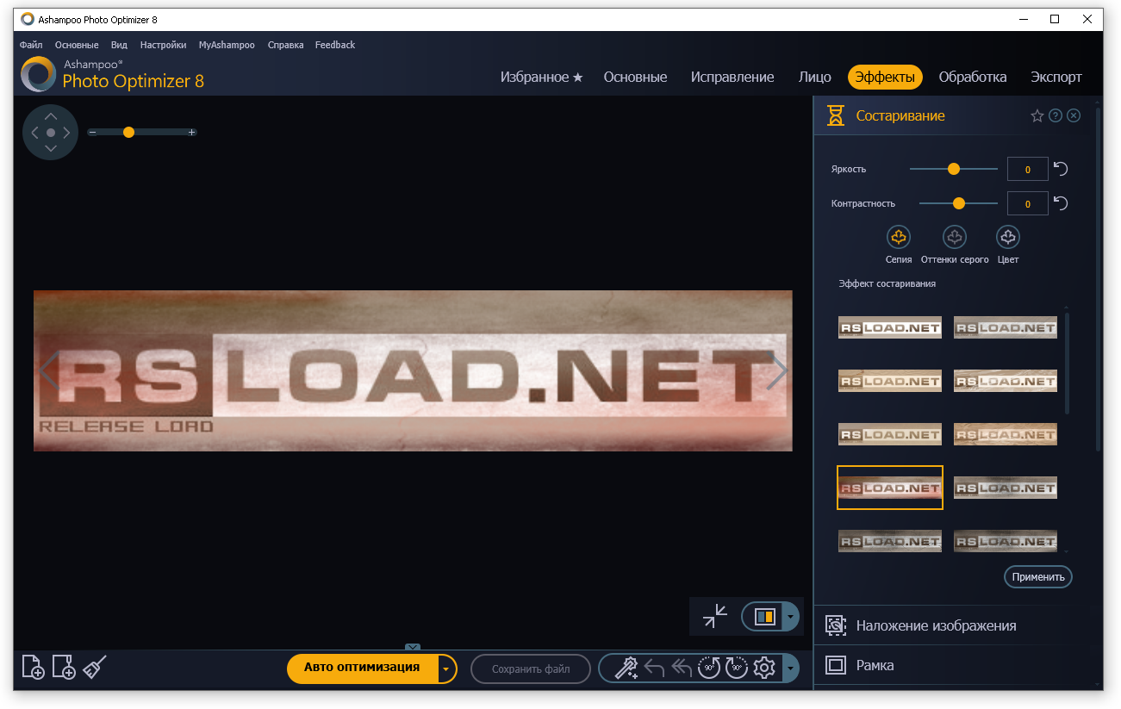Rotate the image 90° right
This screenshot has height=709, width=1121.
737,669
